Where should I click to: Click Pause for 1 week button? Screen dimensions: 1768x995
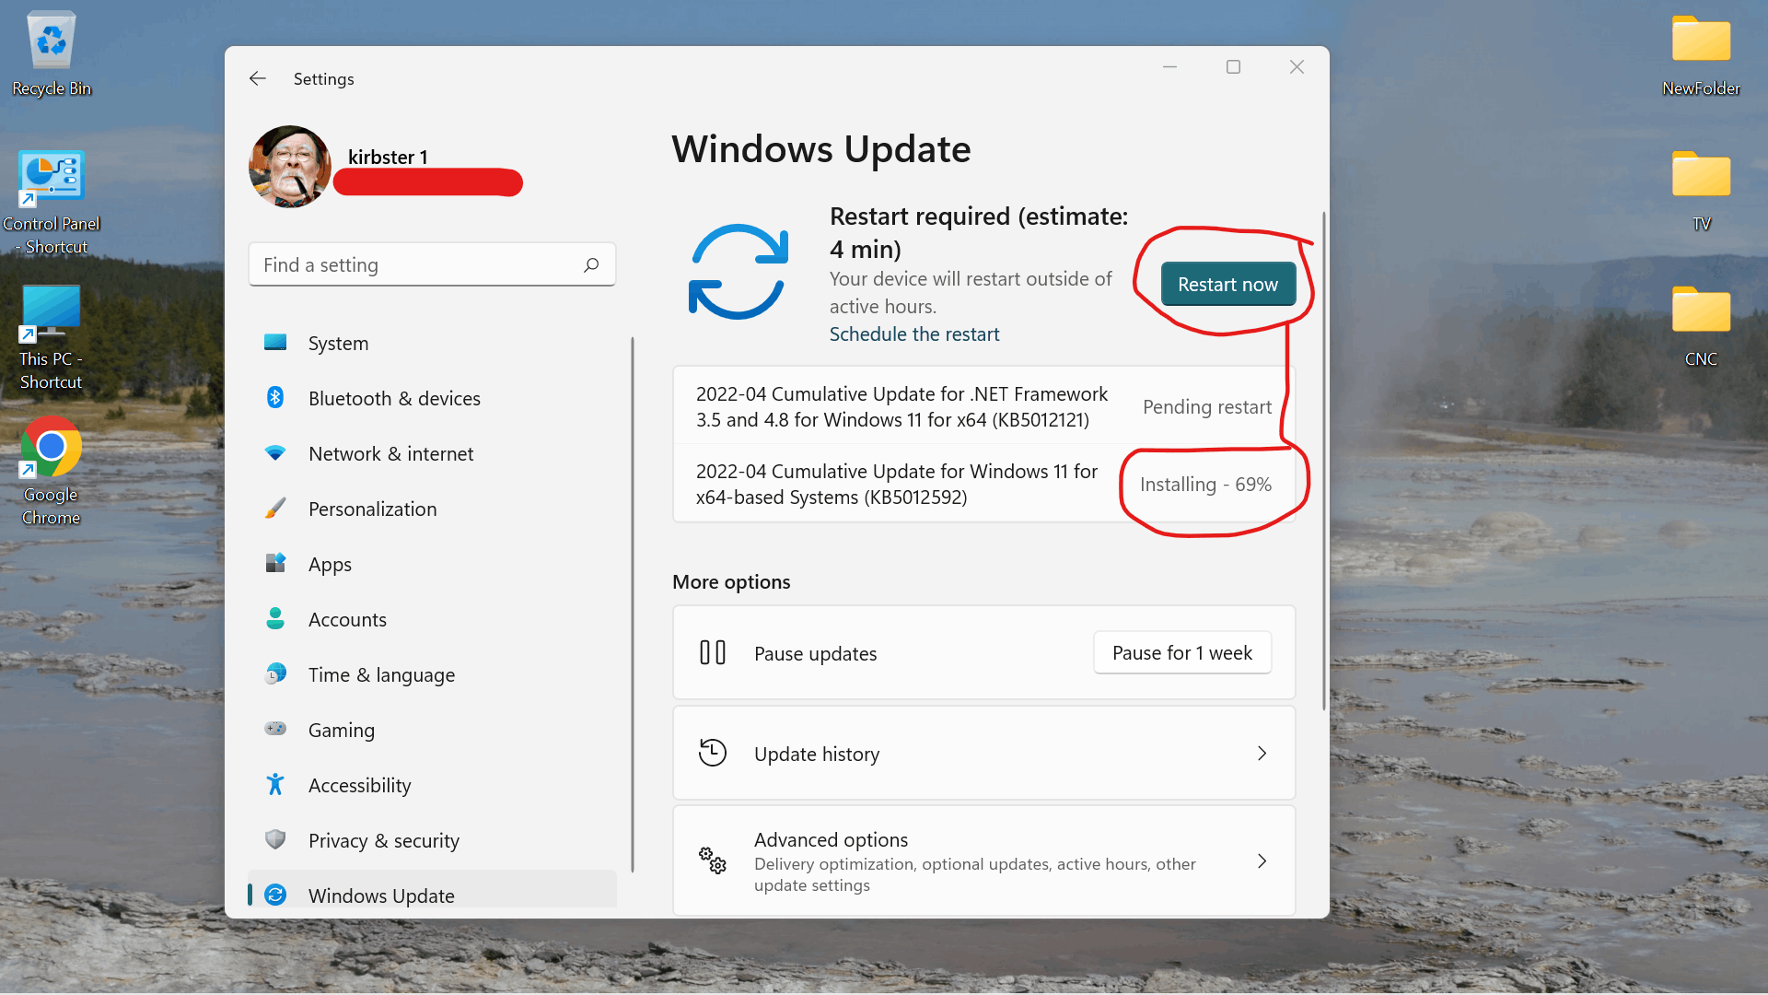pyautogui.click(x=1181, y=653)
